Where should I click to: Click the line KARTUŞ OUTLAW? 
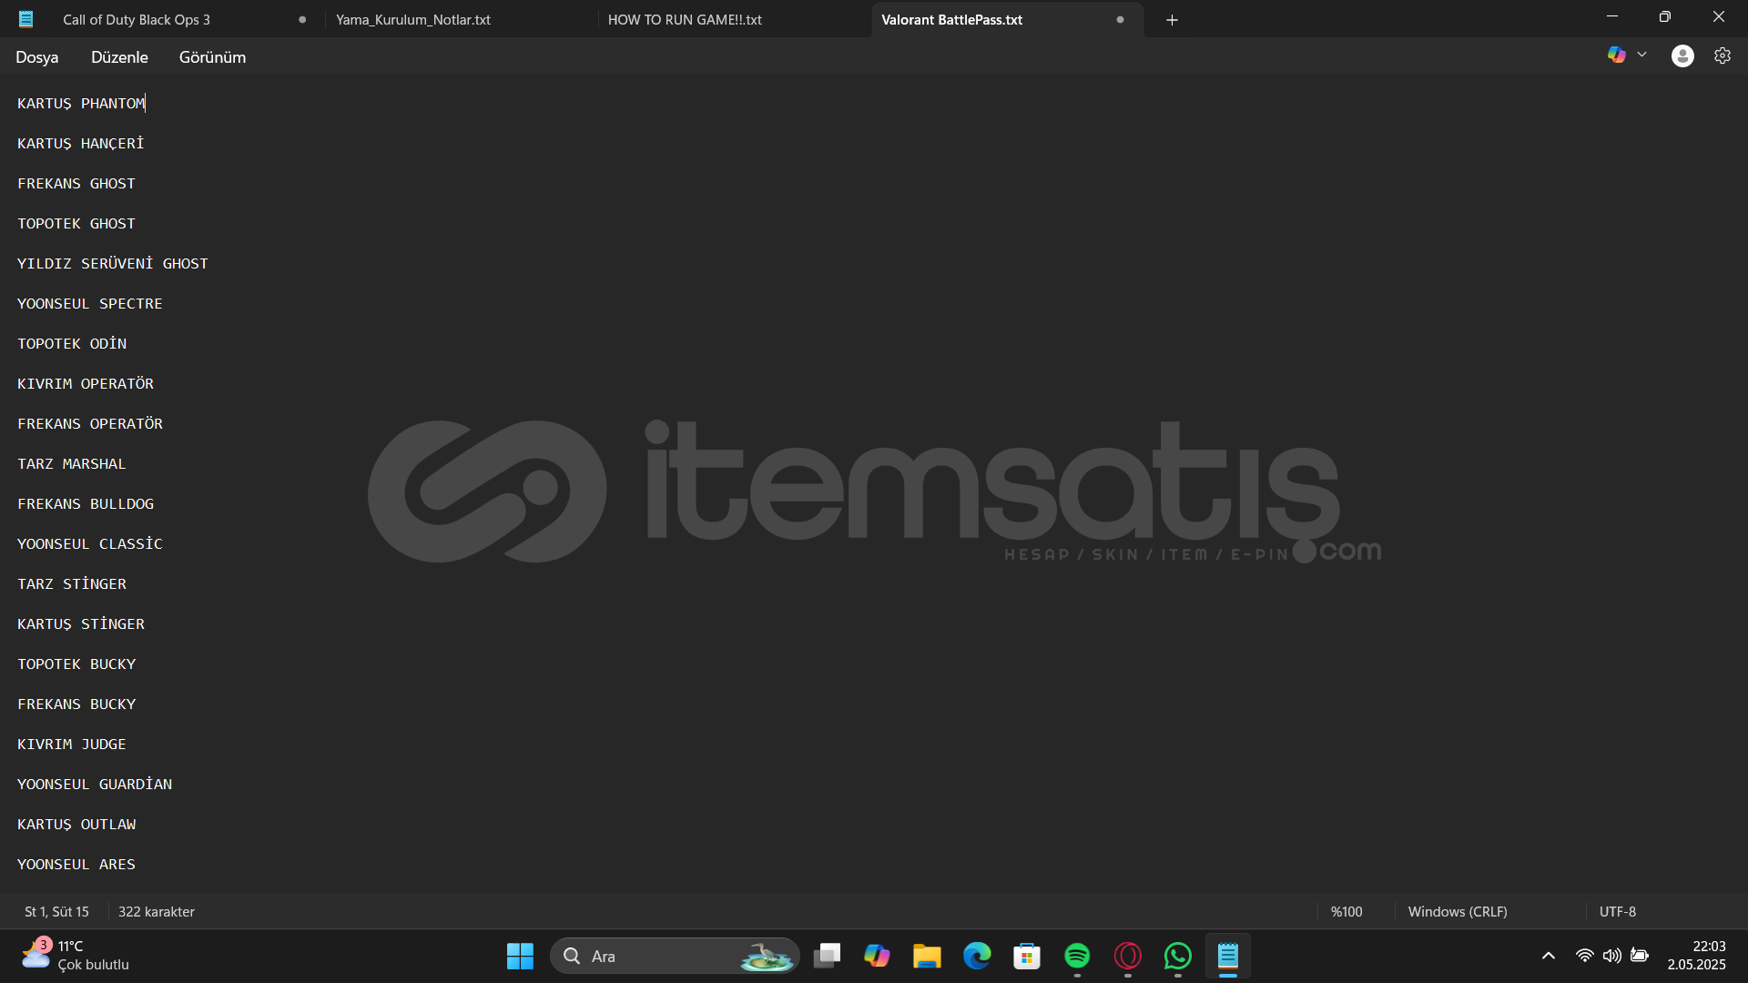(x=76, y=825)
